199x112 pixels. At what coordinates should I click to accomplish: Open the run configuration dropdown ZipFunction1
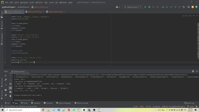coord(132,7)
